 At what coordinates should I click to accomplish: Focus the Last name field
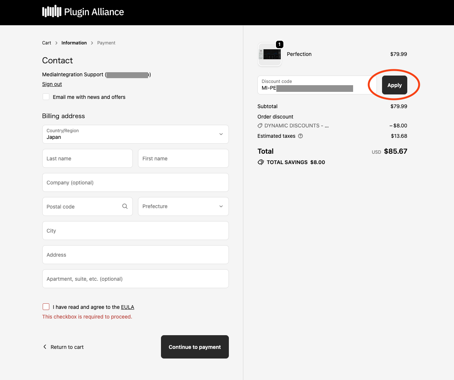(x=88, y=159)
